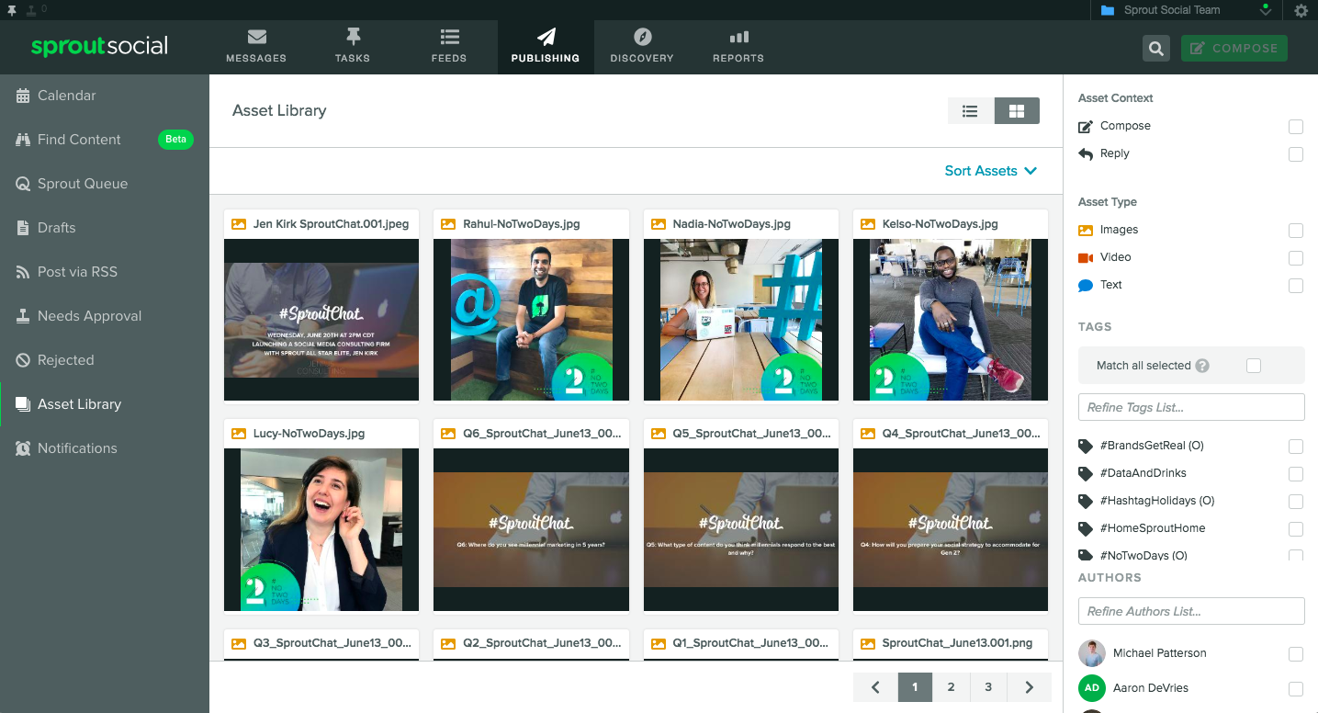Open Q5_SproutChat_June13 asset thumbnail

pyautogui.click(x=741, y=529)
